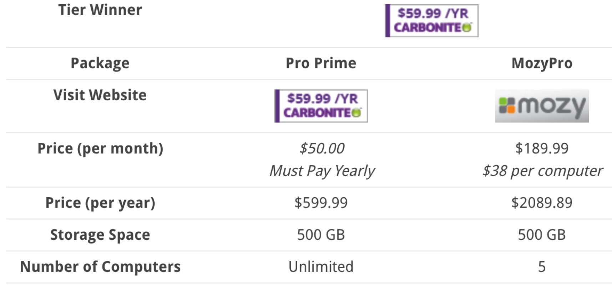
Task: Click the $50.00 monthly price
Action: 322,148
